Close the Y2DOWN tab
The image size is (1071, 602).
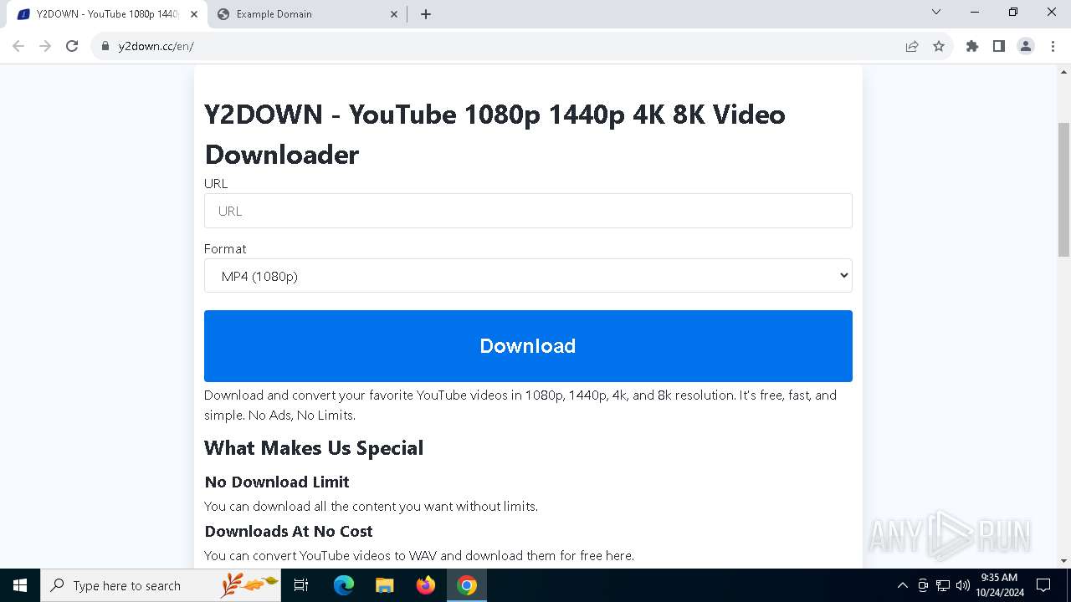tap(193, 13)
